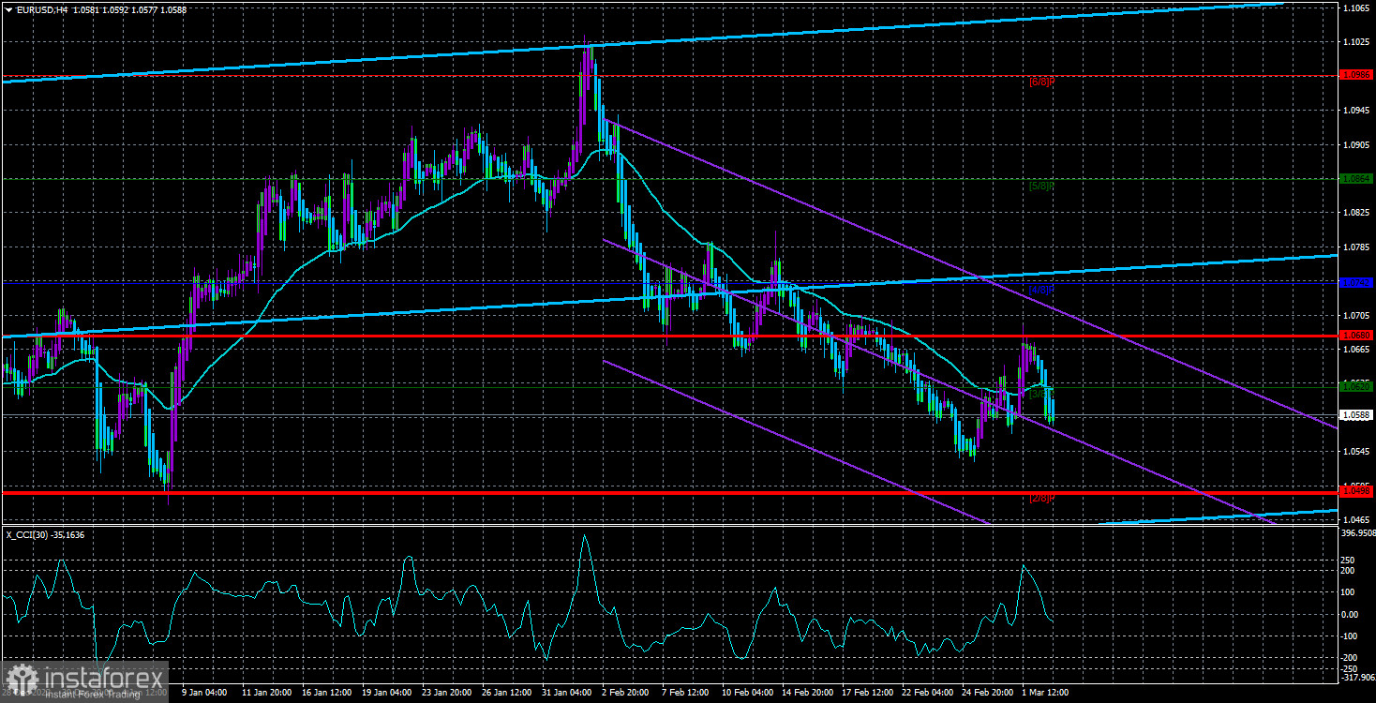Select the [4/8]P Murray level label
Screen dimensions: 1376x703
point(1043,290)
